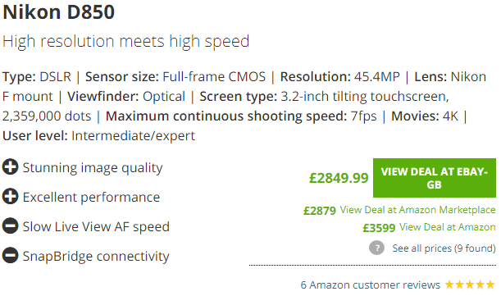Click the plus icon beside Stunning image quality
The width and height of the screenshot is (501, 296).
[x=10, y=167]
